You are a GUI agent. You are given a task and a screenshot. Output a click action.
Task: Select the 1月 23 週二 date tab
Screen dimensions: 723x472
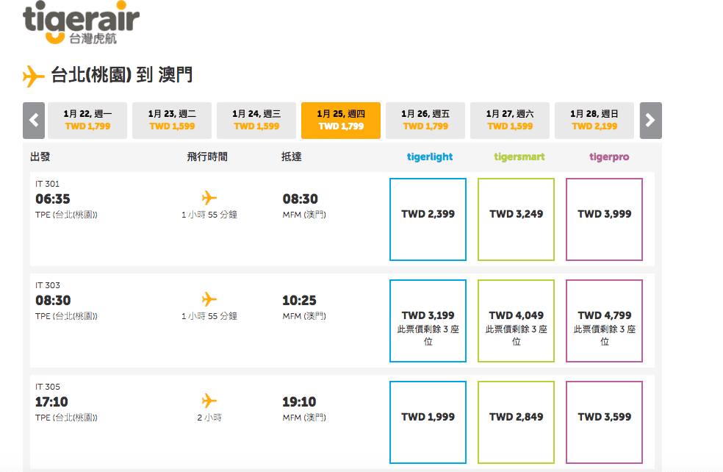(172, 121)
